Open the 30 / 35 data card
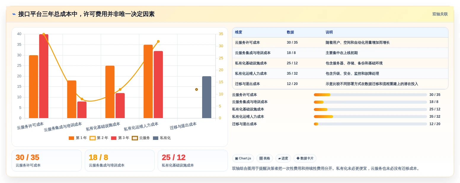460x183 pixels. [47, 161]
